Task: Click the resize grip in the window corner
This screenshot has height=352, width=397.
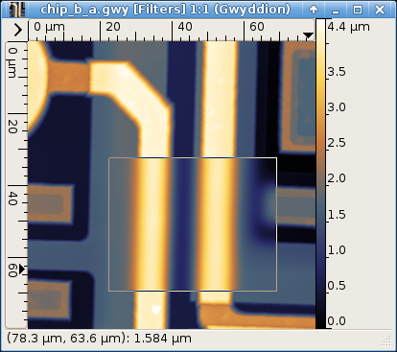Action: point(386,340)
